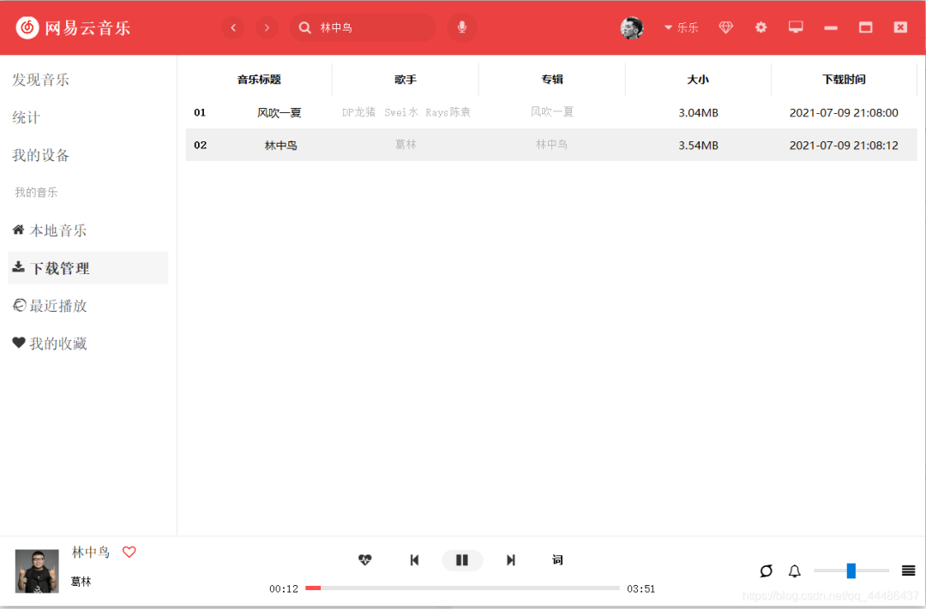This screenshot has height=609, width=926.
Task: Click artist 葛林 in row 02
Action: tap(406, 145)
